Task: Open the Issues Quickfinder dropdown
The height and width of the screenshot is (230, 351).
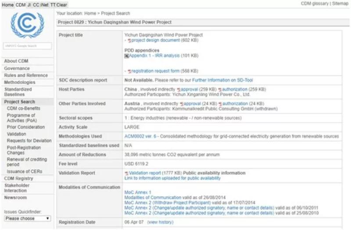Action: pyautogui.click(x=27, y=218)
